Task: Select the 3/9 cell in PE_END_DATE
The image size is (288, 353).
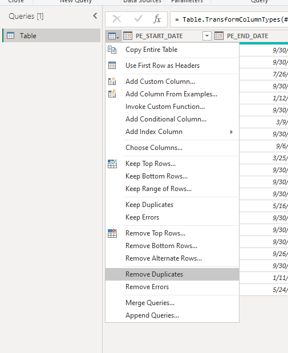Action: pos(263,122)
